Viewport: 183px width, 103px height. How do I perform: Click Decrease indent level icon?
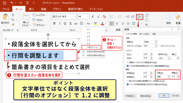coord(128,17)
